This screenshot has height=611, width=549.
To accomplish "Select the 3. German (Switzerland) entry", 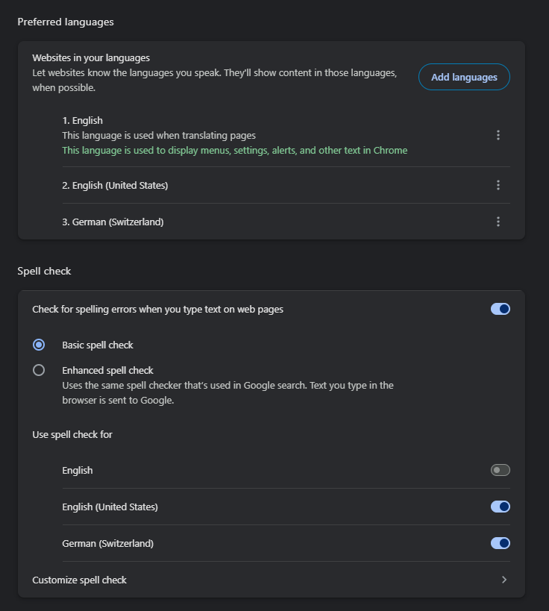I will [x=113, y=222].
